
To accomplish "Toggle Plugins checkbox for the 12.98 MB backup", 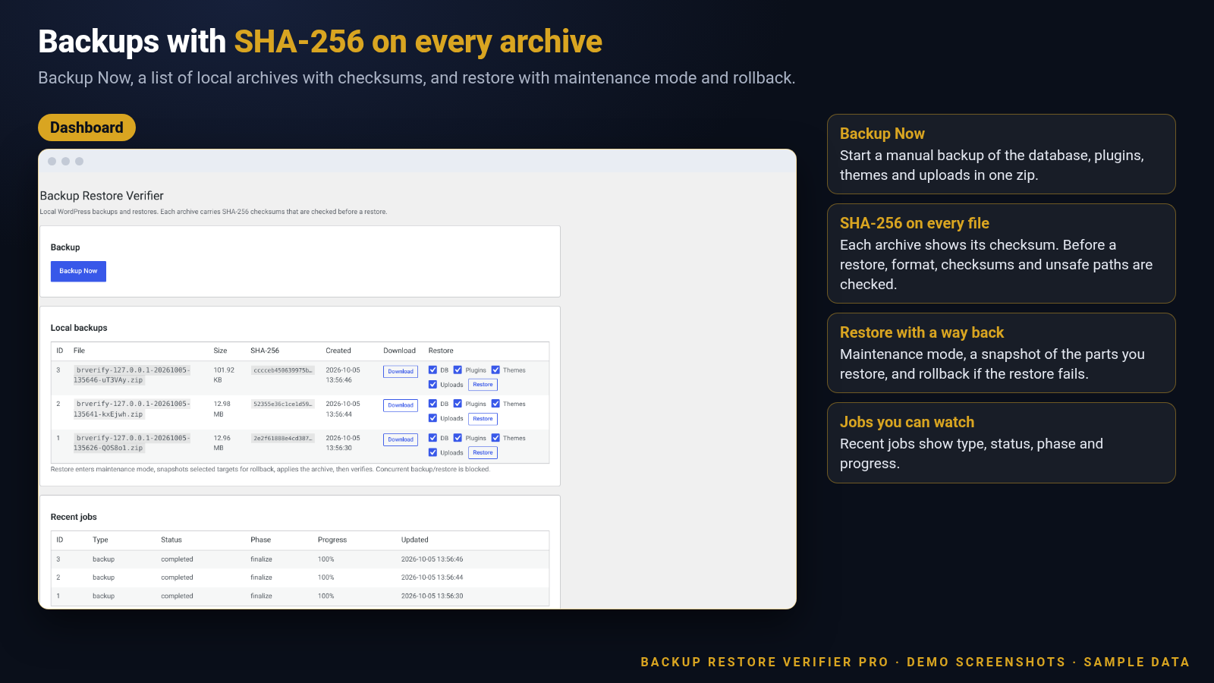I will 458,403.
